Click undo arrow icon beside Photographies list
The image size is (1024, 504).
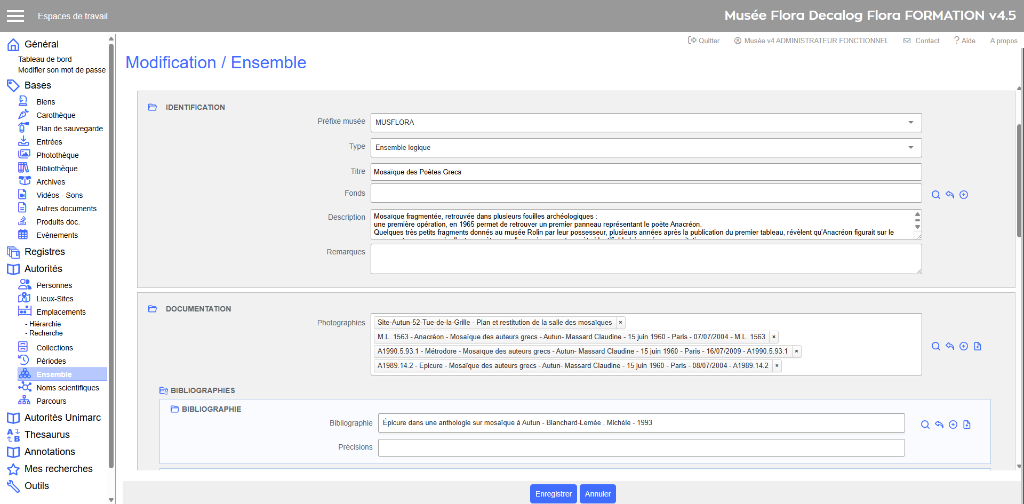point(950,346)
